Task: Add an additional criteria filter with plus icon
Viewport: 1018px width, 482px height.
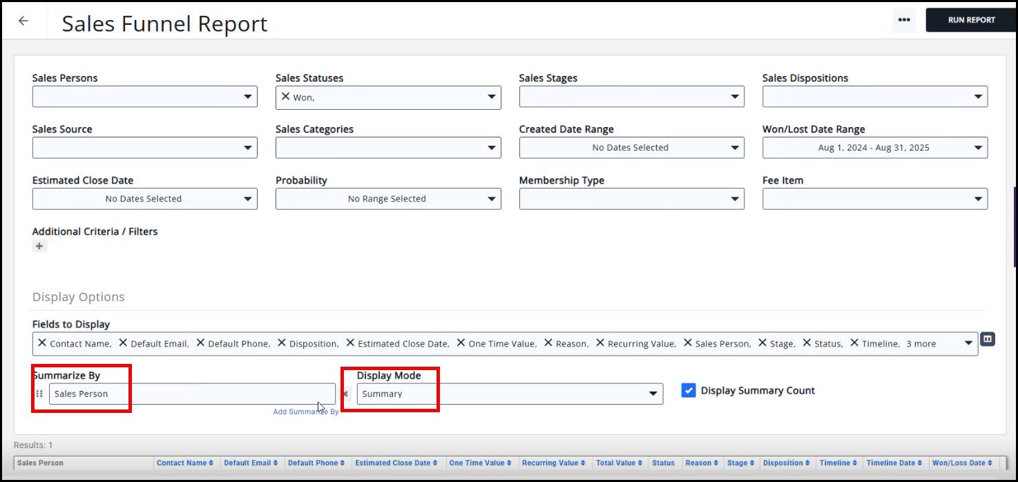Action: [39, 246]
